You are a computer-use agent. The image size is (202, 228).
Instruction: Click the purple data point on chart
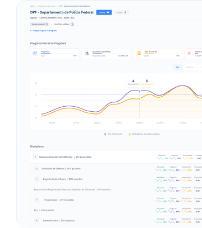point(140,91)
